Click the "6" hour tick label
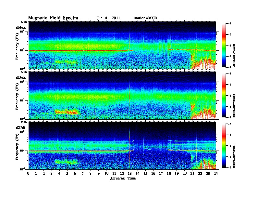This screenshot has width=257, height=199. (x=75, y=174)
